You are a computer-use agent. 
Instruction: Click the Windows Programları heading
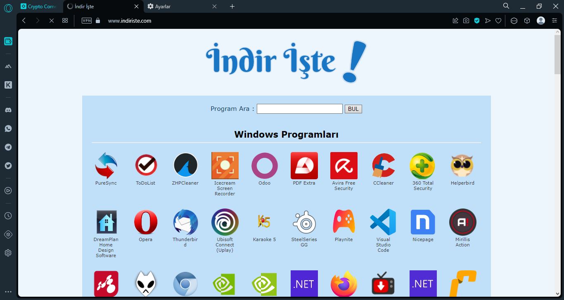coord(287,134)
